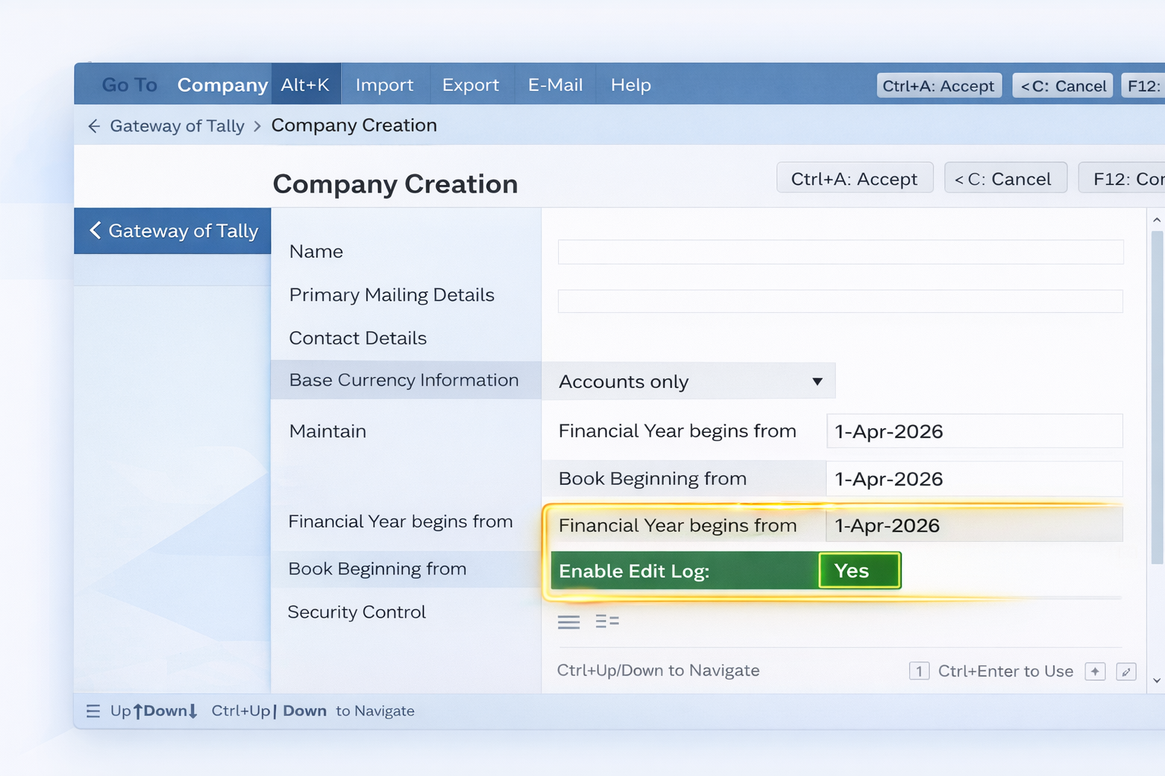Viewport: 1165px width, 776px height.
Task: Click the company Name input field
Action: coord(840,252)
